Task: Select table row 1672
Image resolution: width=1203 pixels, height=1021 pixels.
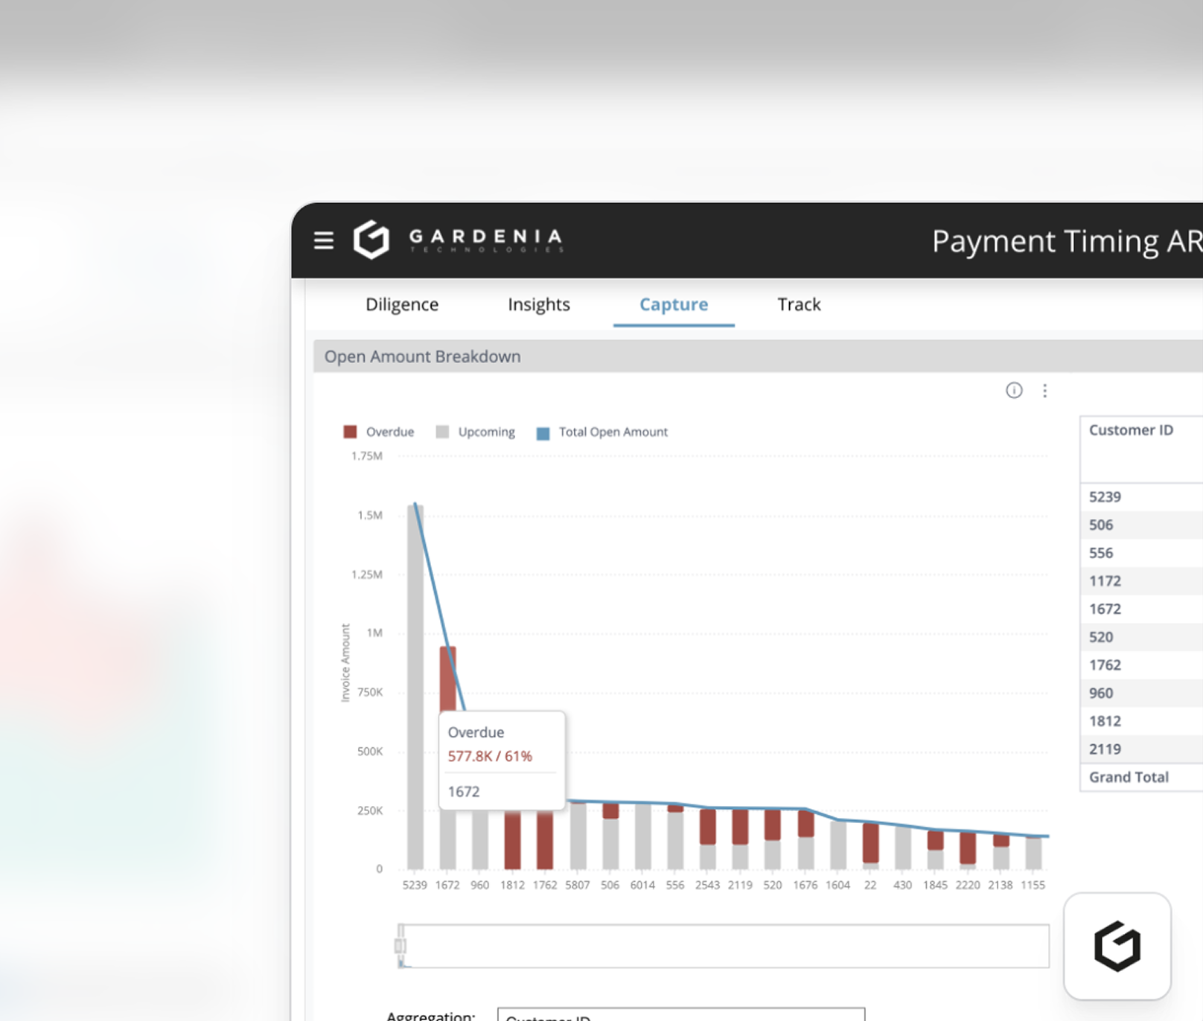Action: [1141, 609]
